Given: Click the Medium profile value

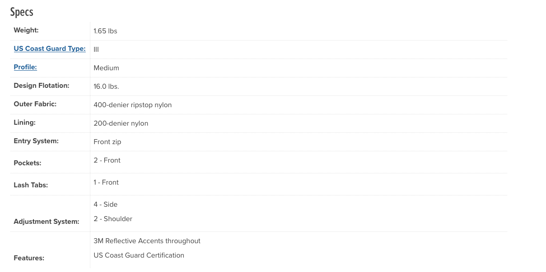Looking at the screenshot, I should (106, 68).
